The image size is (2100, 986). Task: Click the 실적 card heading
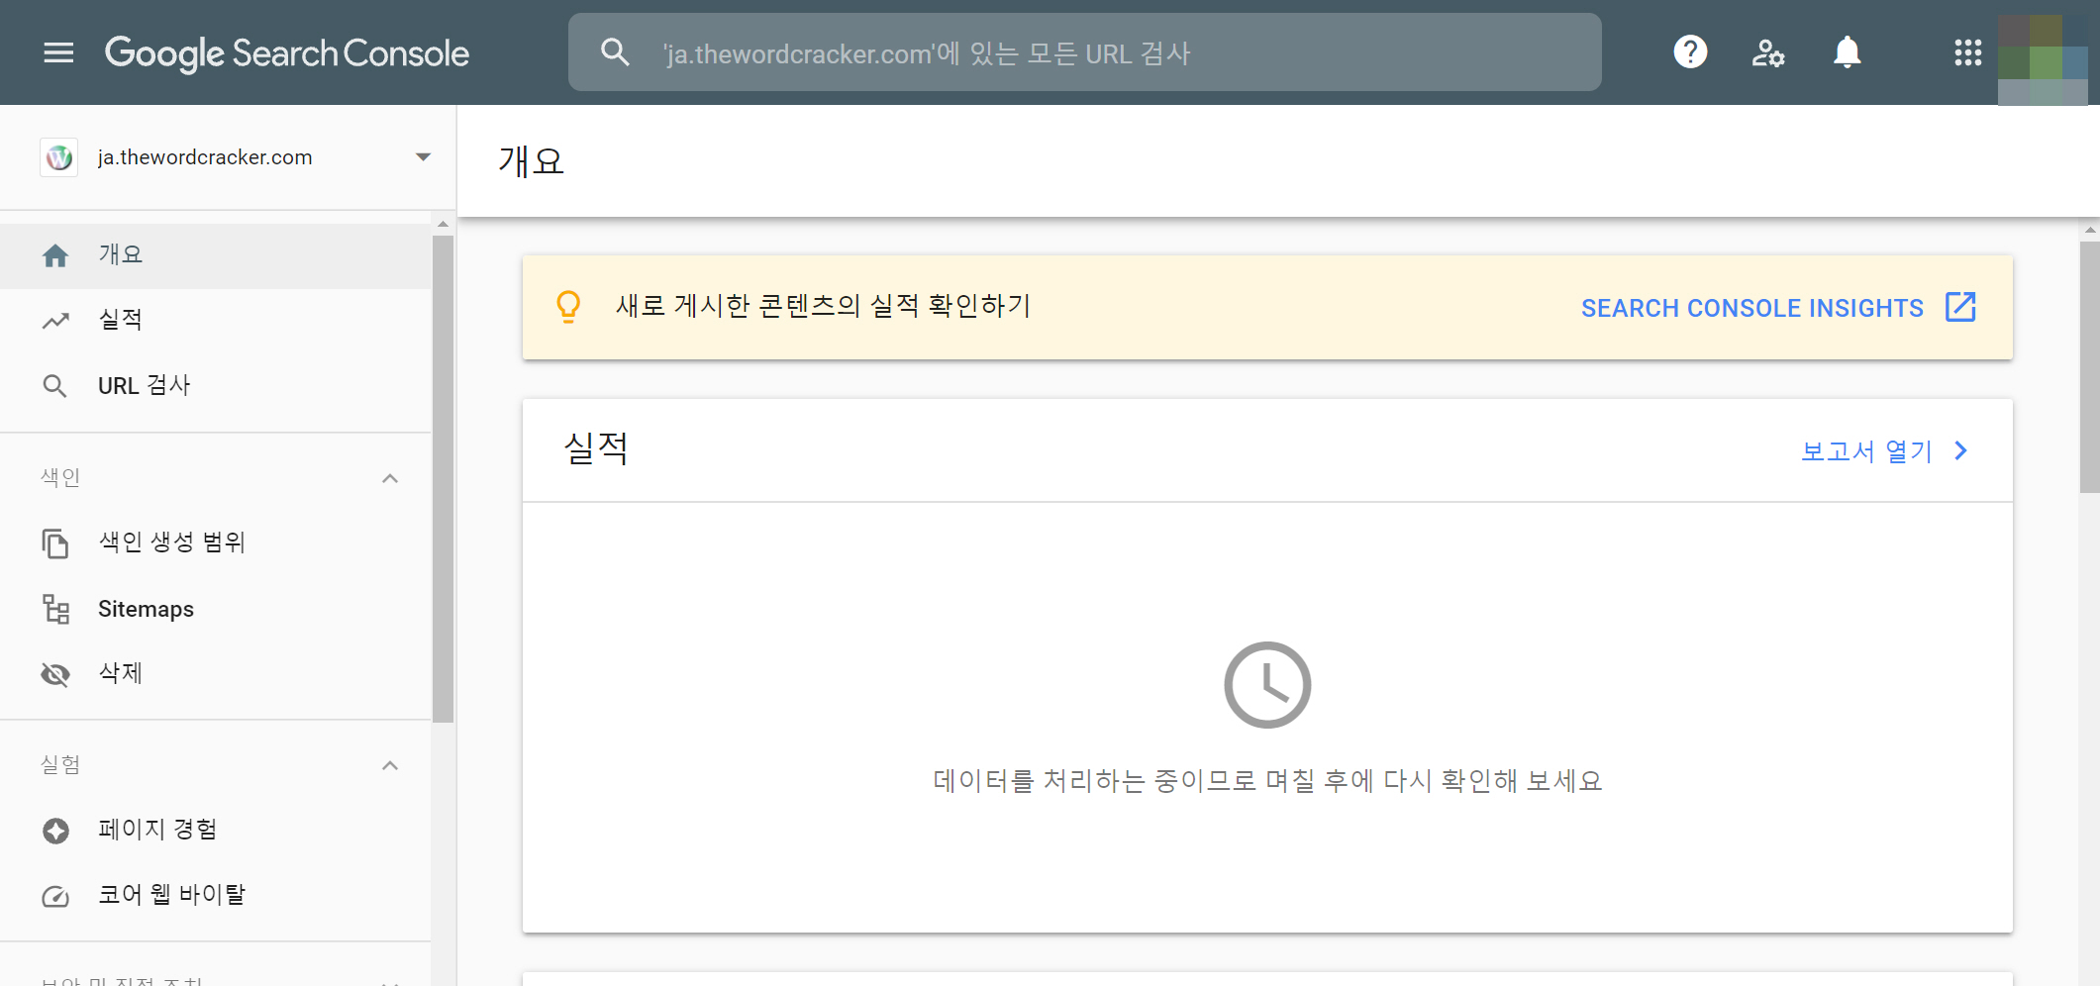(x=596, y=448)
